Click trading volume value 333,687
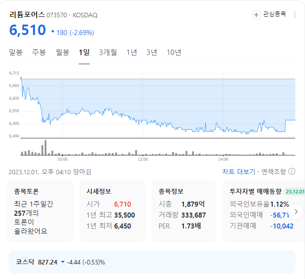The image size is (305, 279). coord(193,215)
